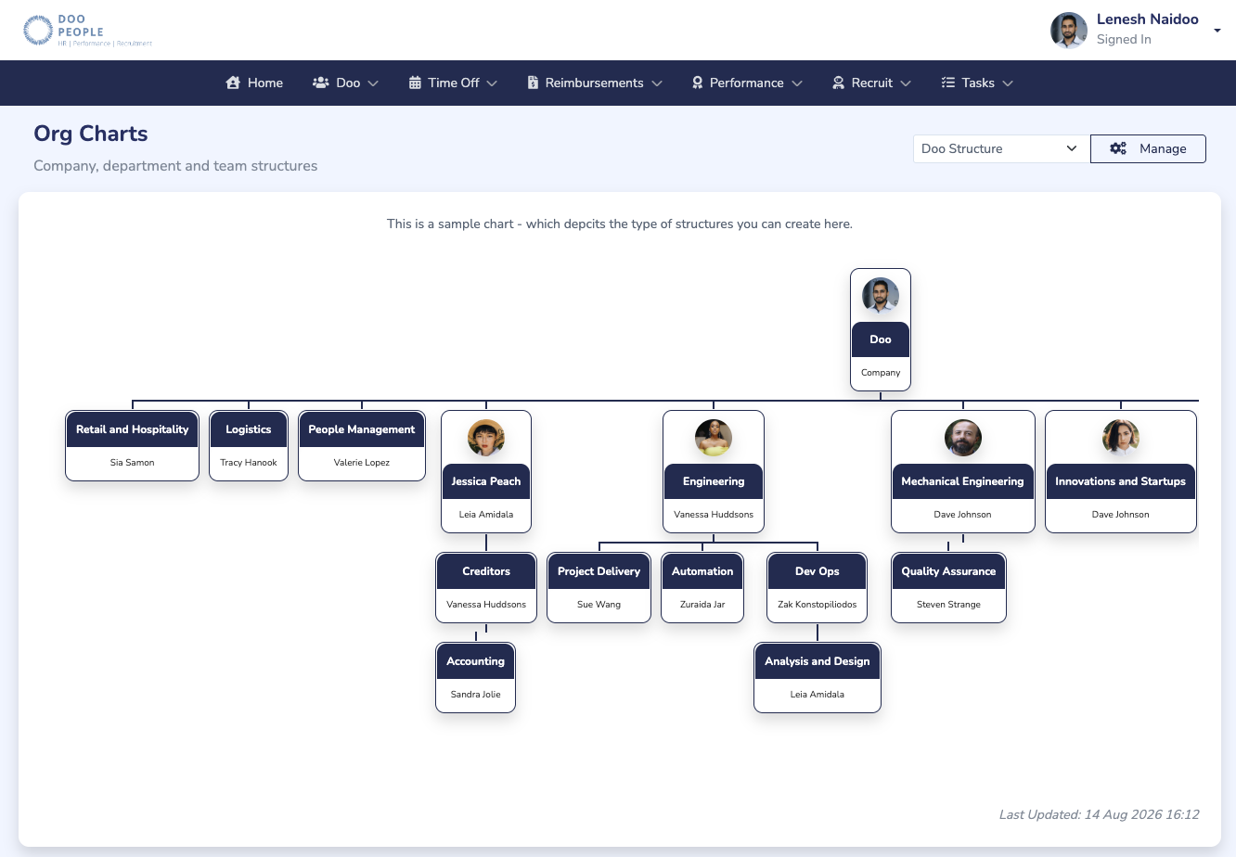Click the name Tracy Hanook
Image resolution: width=1236 pixels, height=857 pixels.
coord(249,462)
